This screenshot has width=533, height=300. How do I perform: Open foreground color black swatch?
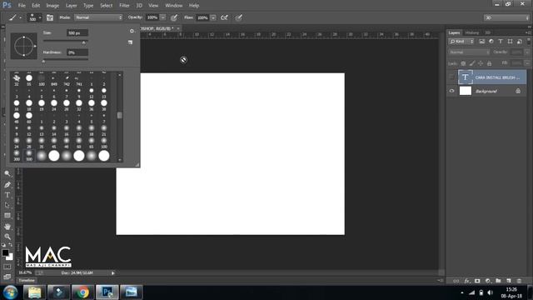click(5, 252)
